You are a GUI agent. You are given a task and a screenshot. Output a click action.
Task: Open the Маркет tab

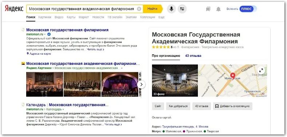coord(84,17)
